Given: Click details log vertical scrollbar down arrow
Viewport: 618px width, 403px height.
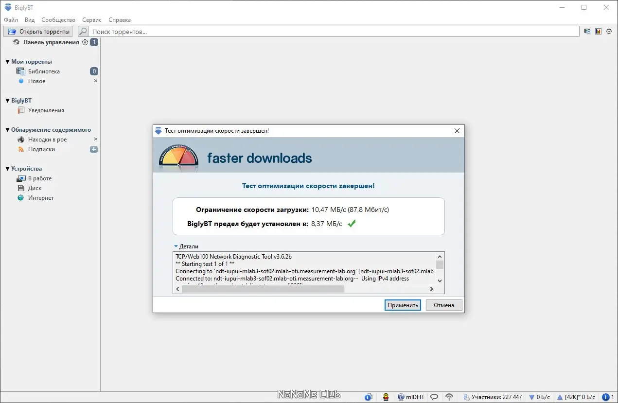Looking at the screenshot, I should point(440,281).
